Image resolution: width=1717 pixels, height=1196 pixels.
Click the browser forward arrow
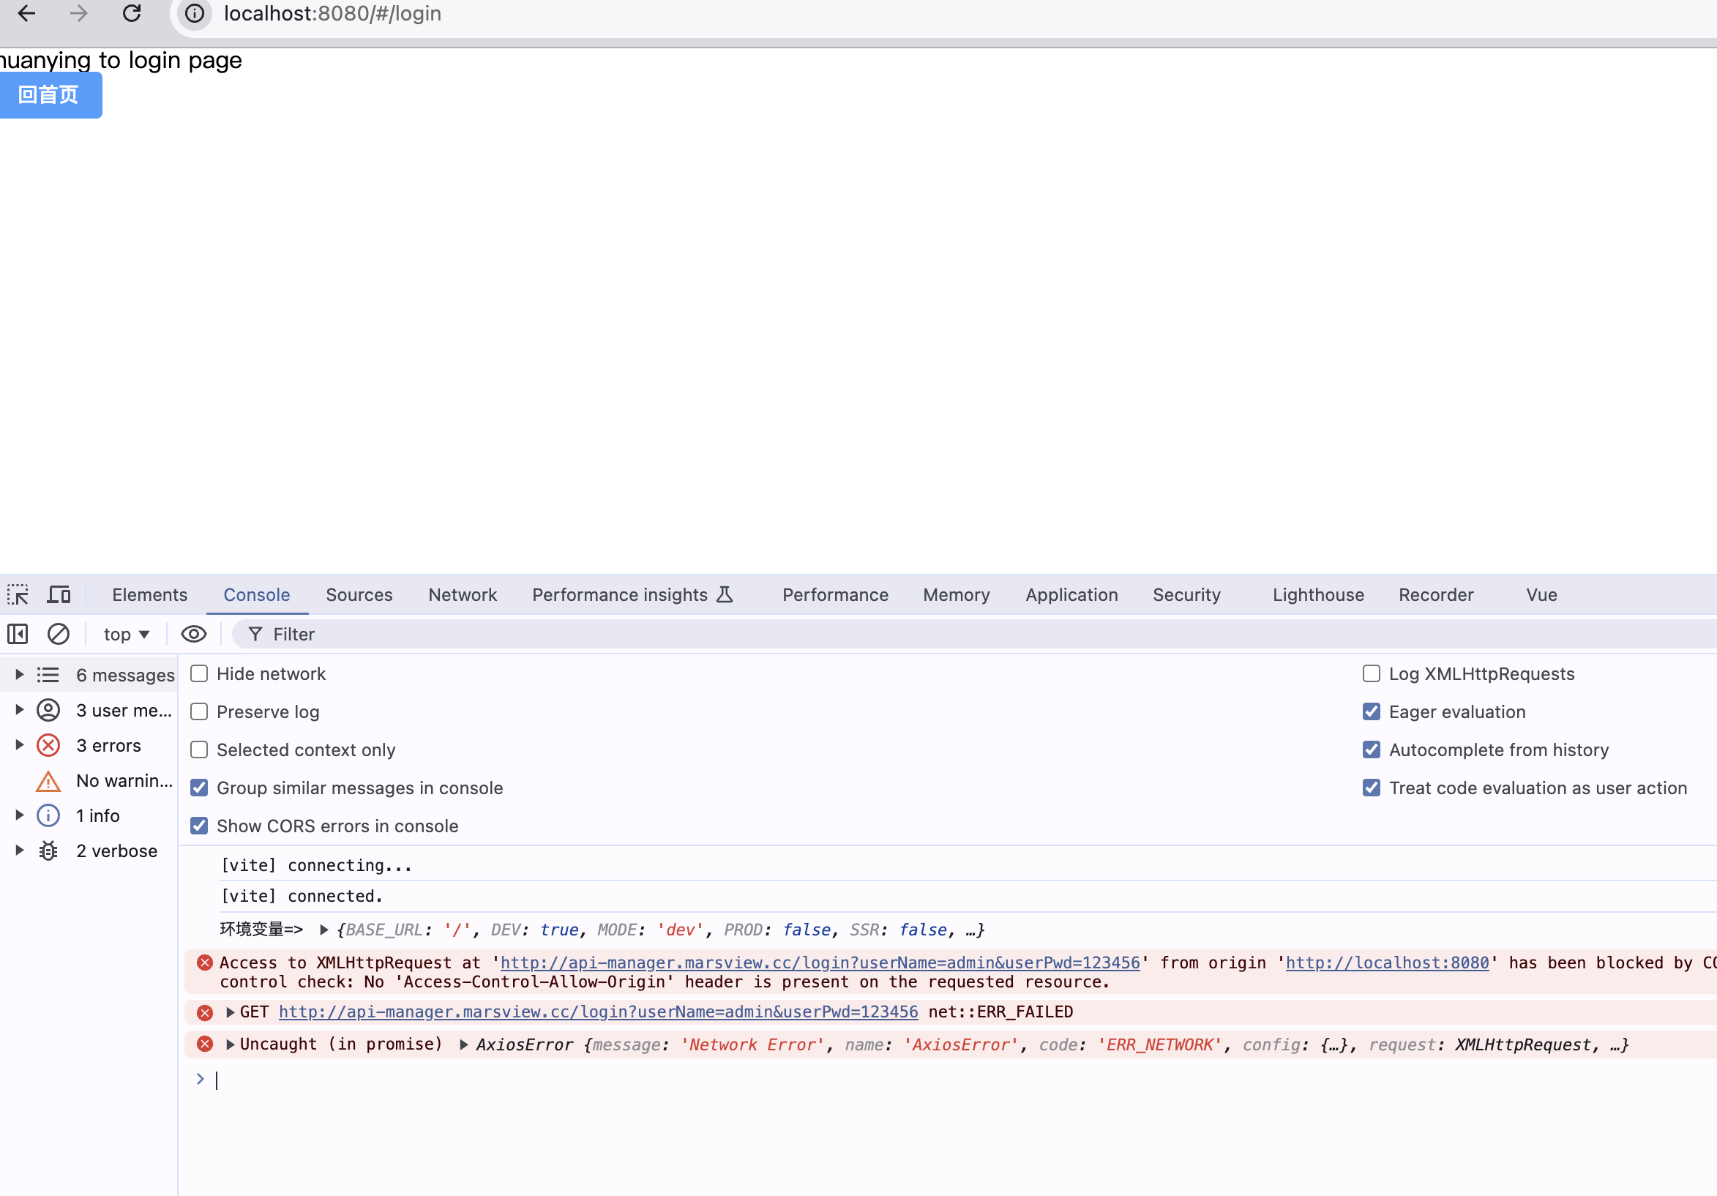[78, 13]
